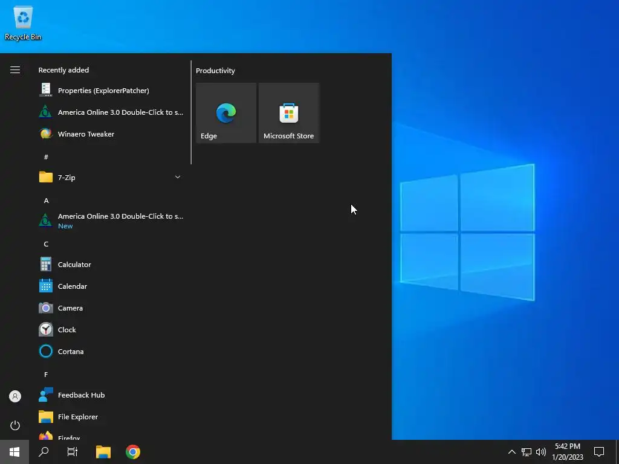Open Winaero Tweaker app
The height and width of the screenshot is (464, 619).
point(111,134)
